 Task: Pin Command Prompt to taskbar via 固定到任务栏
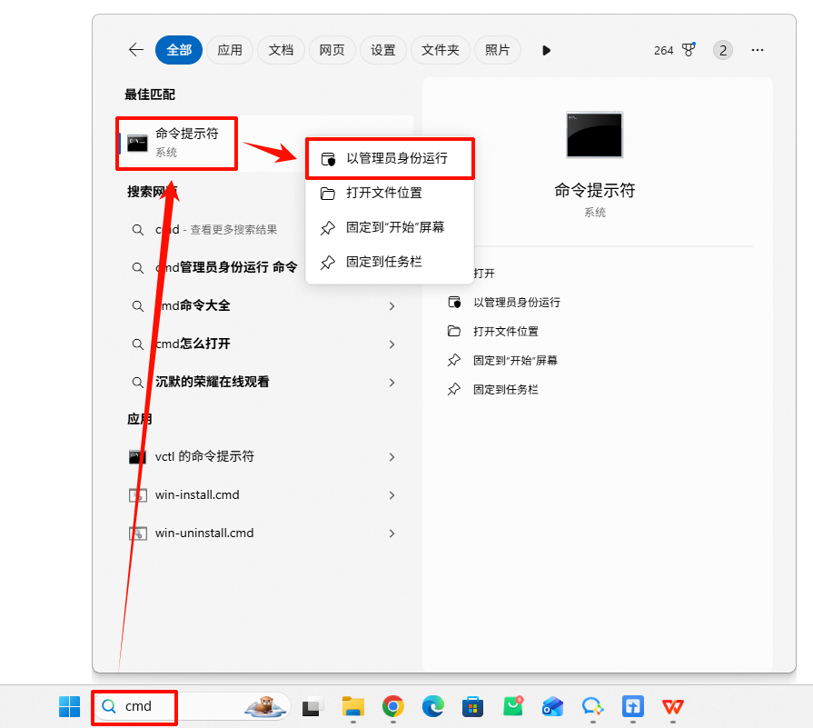[x=382, y=262]
